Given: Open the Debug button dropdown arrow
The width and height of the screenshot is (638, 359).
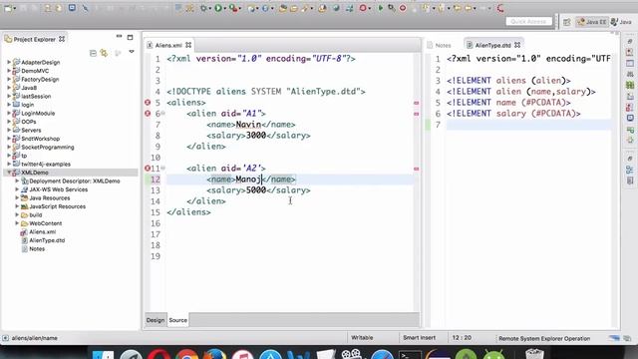Looking at the screenshot, I should click(x=209, y=9).
